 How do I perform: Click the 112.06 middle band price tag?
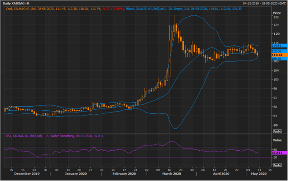tap(279, 51)
